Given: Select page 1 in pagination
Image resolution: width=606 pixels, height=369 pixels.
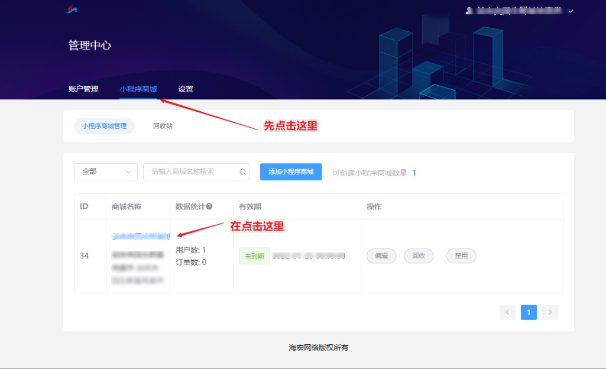Looking at the screenshot, I should (529, 312).
